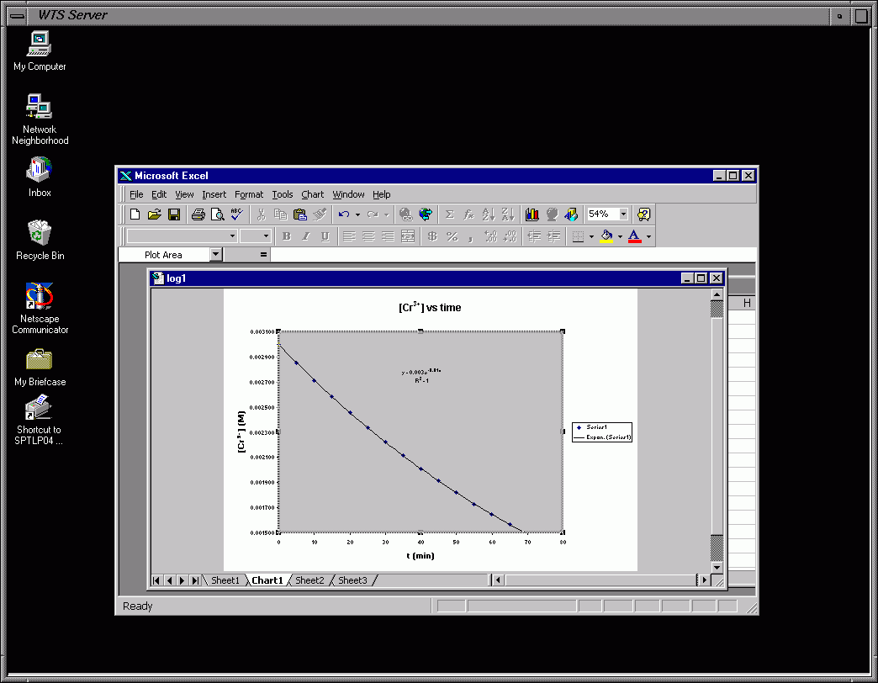Expand the Zoom 54% dropdown
This screenshot has width=878, height=683.
(x=623, y=214)
